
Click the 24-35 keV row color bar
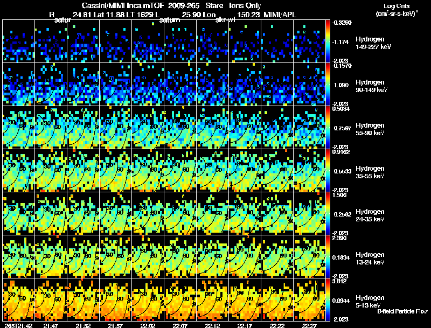(x=328, y=214)
